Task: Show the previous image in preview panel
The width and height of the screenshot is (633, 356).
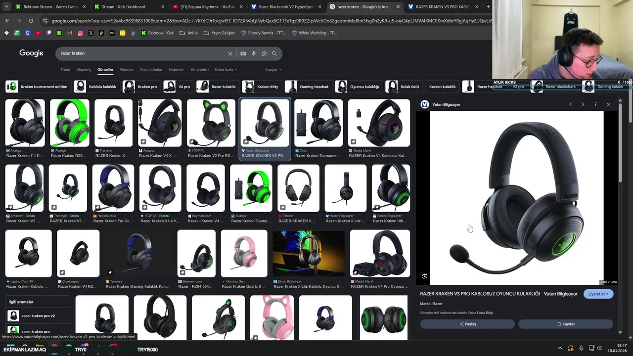Action: [x=570, y=104]
